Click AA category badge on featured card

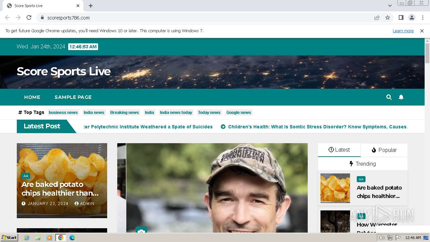pyautogui.click(x=26, y=176)
